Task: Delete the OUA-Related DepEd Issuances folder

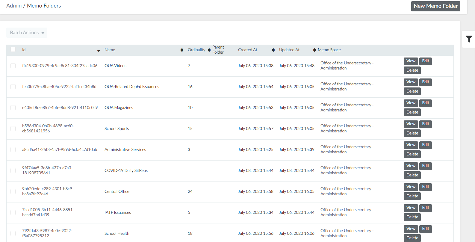Action: click(x=412, y=91)
